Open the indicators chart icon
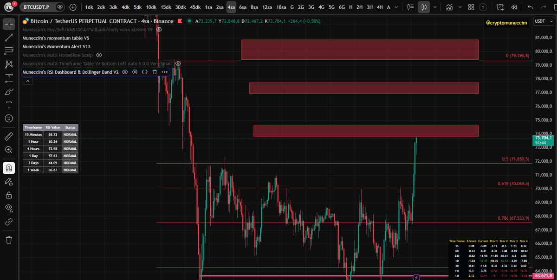The width and height of the screenshot is (557, 280). pos(448,7)
